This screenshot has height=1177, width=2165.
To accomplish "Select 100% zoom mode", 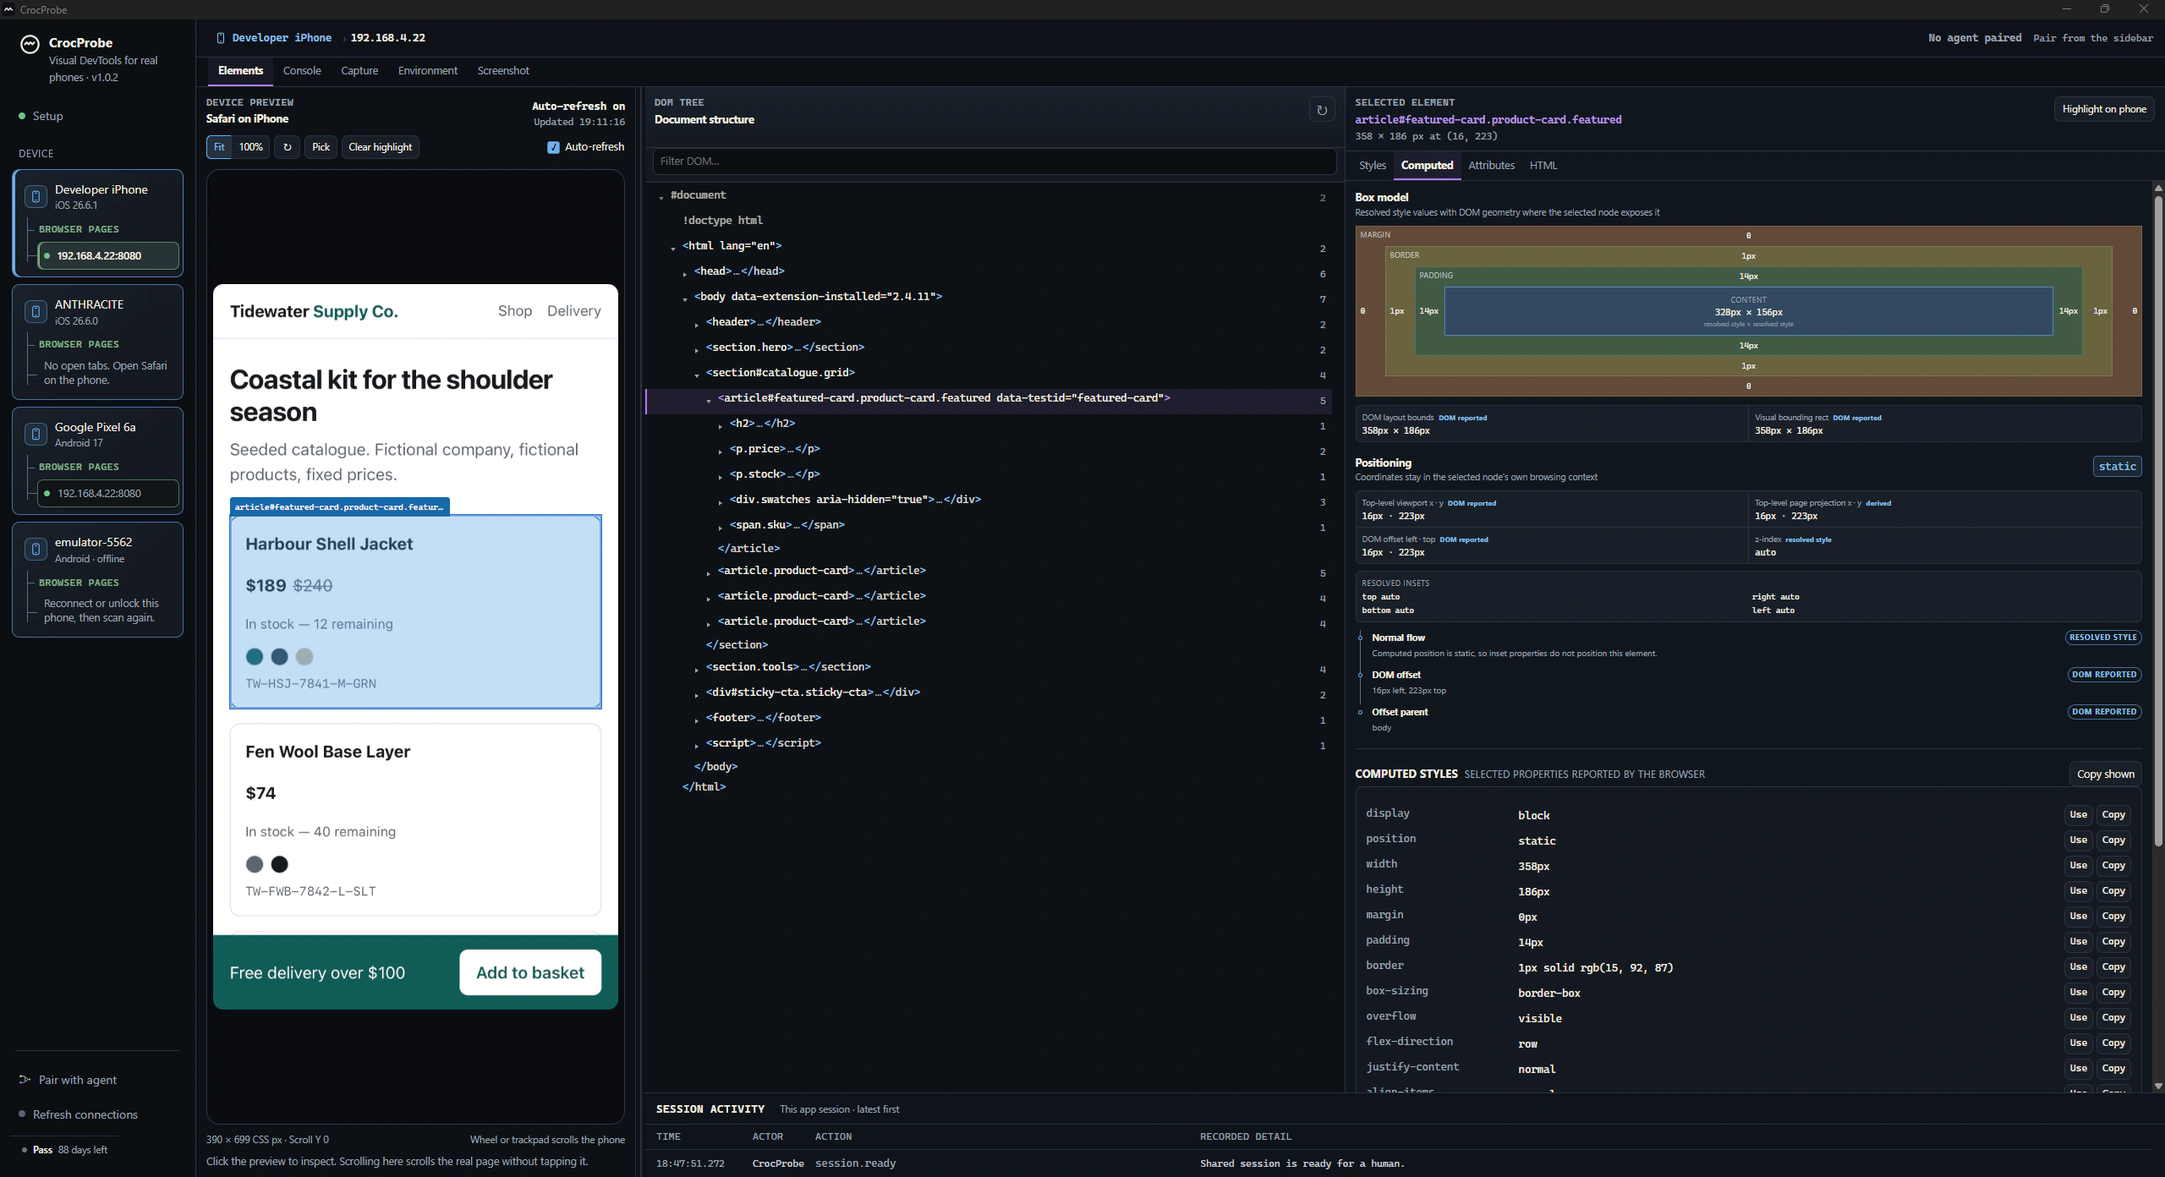I will (250, 147).
